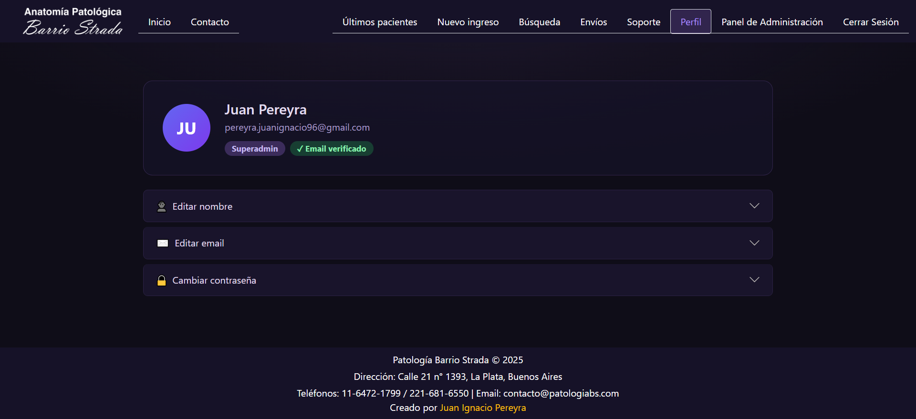This screenshot has width=916, height=419.
Task: Click the Email verificado badge
Action: point(332,149)
